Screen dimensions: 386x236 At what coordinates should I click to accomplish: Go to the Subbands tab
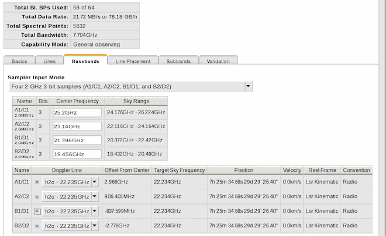click(x=178, y=61)
